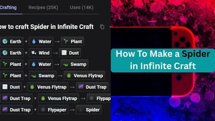Select the Venus Flytrap result of Plant plus Swamp
The height and width of the screenshot is (121, 215).
tap(84, 75)
